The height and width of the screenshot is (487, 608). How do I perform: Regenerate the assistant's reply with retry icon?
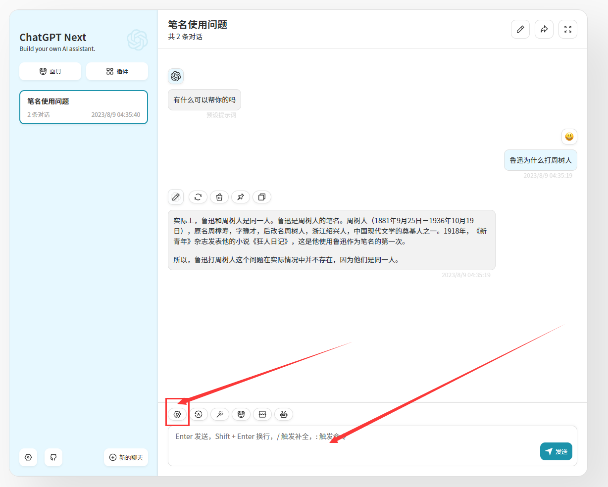click(x=198, y=197)
